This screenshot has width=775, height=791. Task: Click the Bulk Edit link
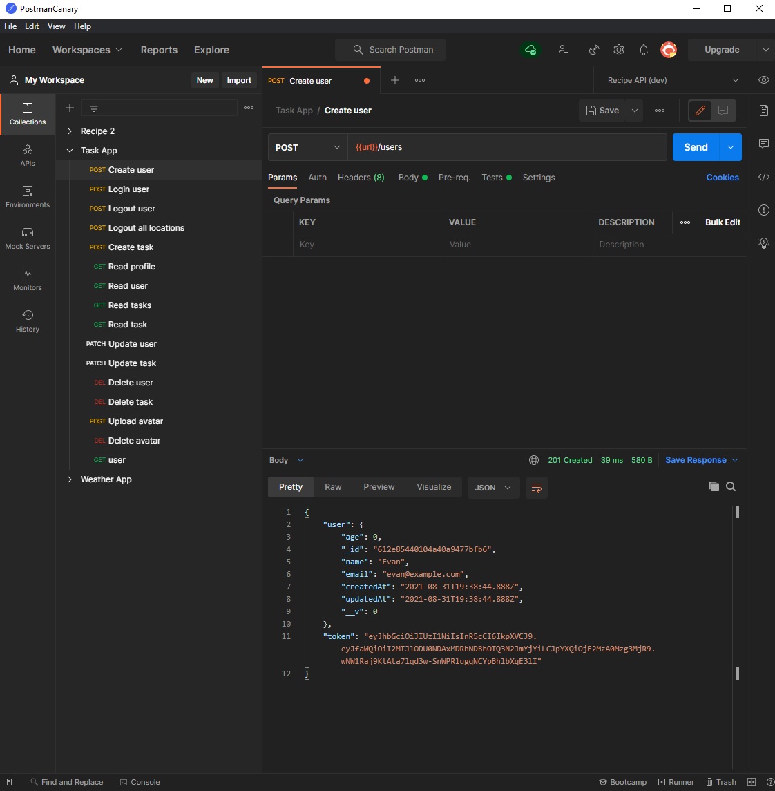[723, 222]
